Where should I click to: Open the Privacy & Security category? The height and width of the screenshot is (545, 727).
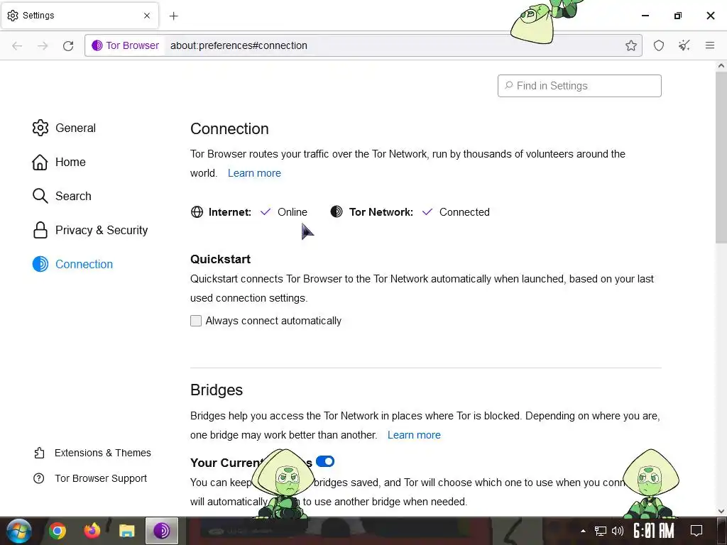(x=90, y=231)
